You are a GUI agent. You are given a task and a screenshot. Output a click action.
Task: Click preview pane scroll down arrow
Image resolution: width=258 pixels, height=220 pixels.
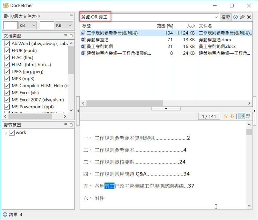click(249, 206)
